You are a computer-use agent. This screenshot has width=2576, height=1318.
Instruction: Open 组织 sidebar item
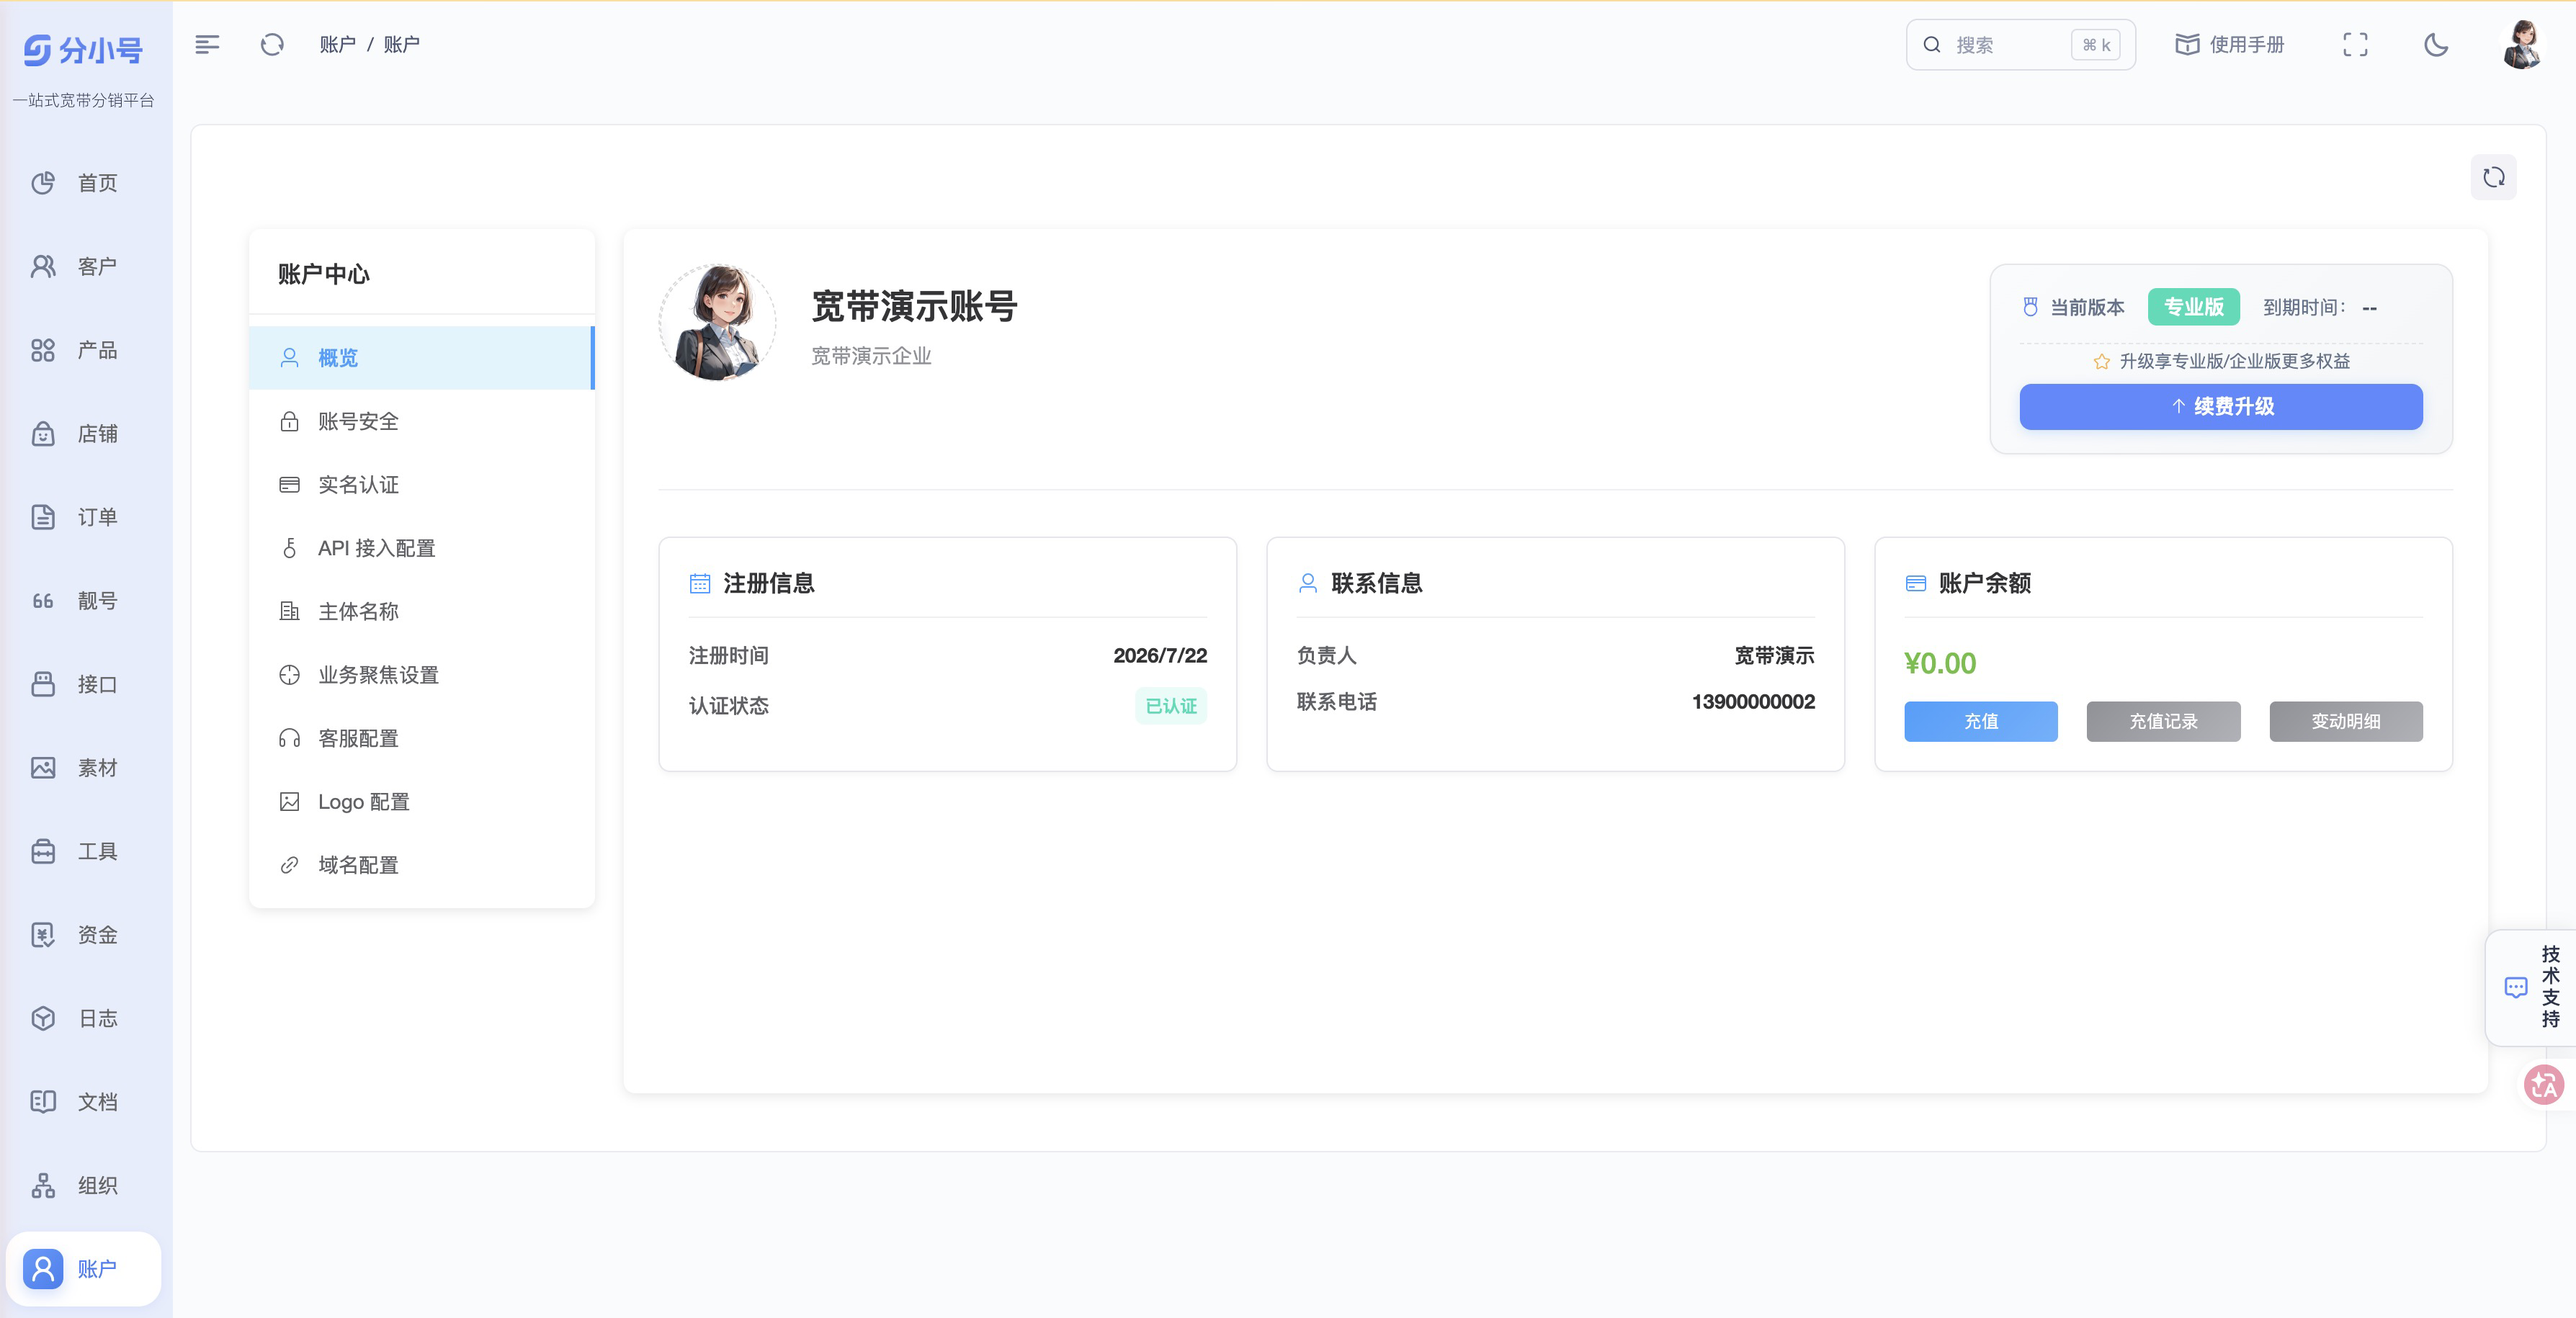point(86,1185)
